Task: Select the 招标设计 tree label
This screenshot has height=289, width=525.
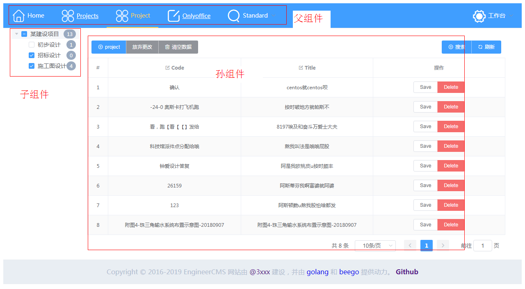Action: tap(49, 55)
